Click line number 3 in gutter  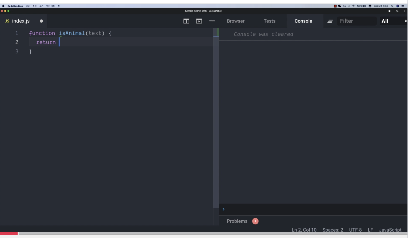pyautogui.click(x=17, y=51)
